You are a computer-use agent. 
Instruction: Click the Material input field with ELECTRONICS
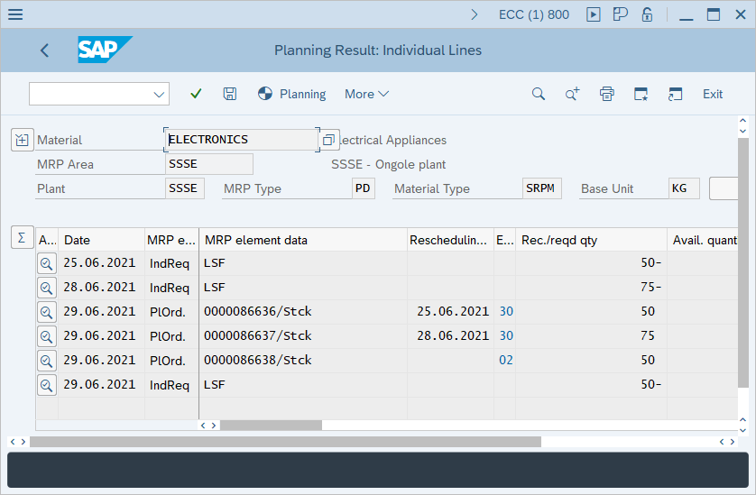click(x=241, y=140)
